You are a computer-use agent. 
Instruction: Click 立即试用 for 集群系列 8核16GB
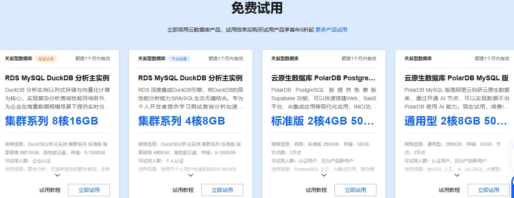(x=89, y=190)
